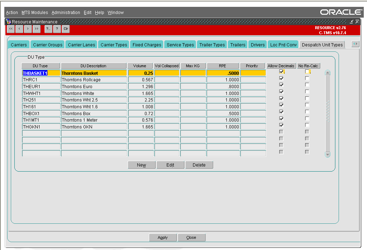Image resolution: width=367 pixels, height=250 pixels.
Task: Go to next record with > button
Action: pos(28,29)
